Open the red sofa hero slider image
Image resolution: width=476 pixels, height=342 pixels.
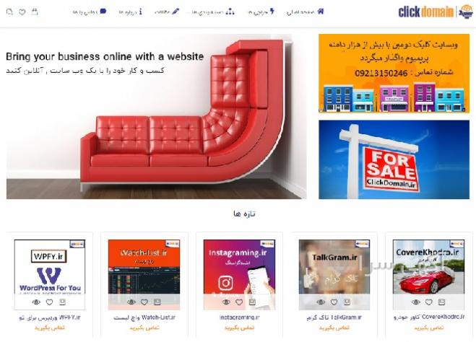[156, 116]
